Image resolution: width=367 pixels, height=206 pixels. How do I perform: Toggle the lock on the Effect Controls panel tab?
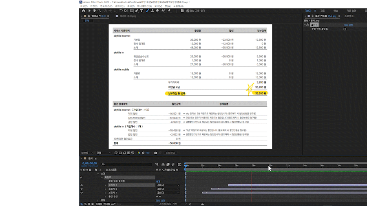(x=312, y=16)
